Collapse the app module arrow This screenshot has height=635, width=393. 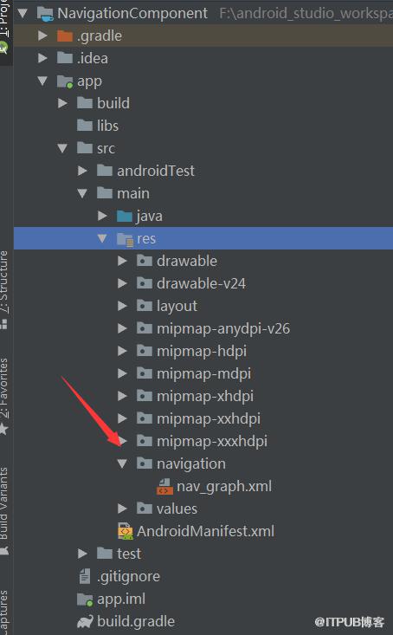tap(42, 81)
